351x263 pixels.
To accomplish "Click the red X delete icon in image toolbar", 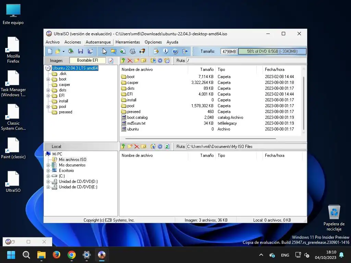I will (x=130, y=60).
